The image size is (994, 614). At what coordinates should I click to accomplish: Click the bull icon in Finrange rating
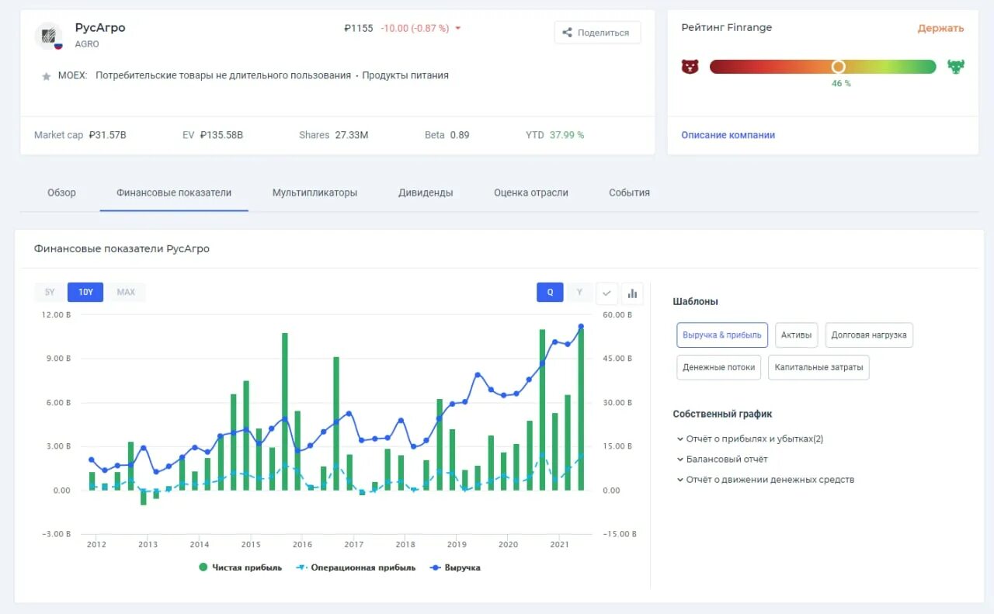[955, 67]
